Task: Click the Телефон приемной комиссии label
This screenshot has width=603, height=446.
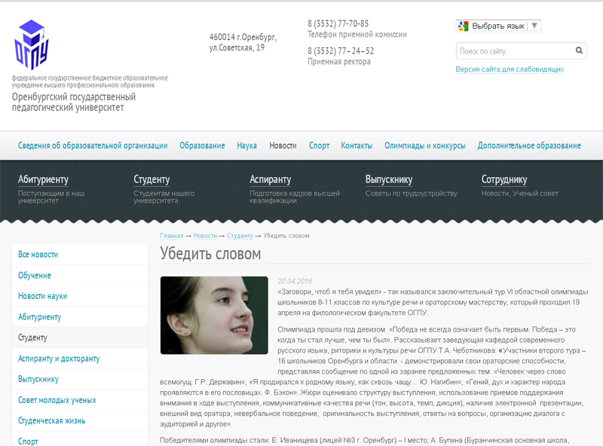Action: 357,35
